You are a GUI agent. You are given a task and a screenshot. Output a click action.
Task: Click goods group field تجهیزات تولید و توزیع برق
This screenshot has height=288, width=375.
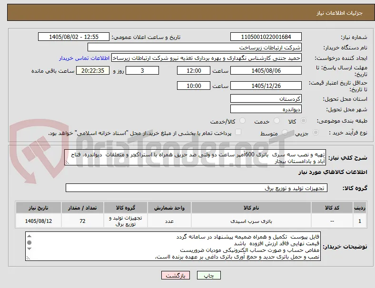(197, 188)
